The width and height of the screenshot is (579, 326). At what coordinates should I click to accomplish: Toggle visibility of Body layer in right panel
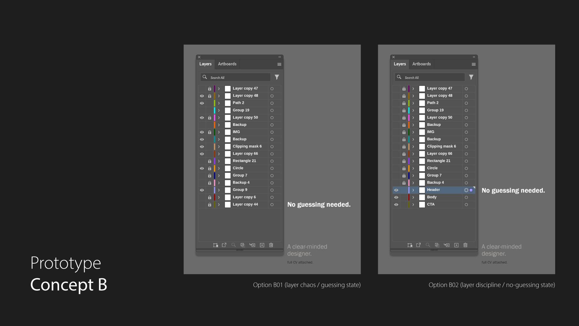pyautogui.click(x=396, y=197)
